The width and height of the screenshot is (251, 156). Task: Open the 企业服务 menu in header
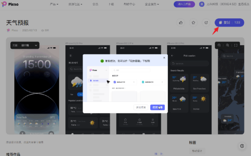(x=152, y=4)
